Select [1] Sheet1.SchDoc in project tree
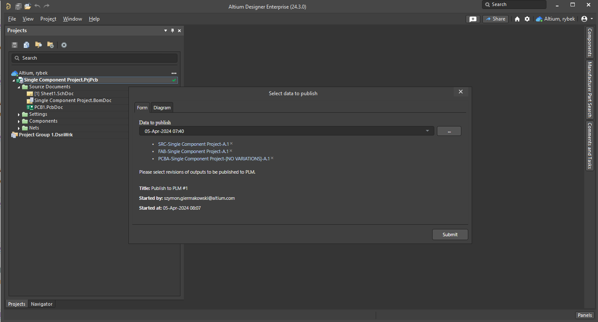Screen dimensions: 598x322 coord(54,94)
